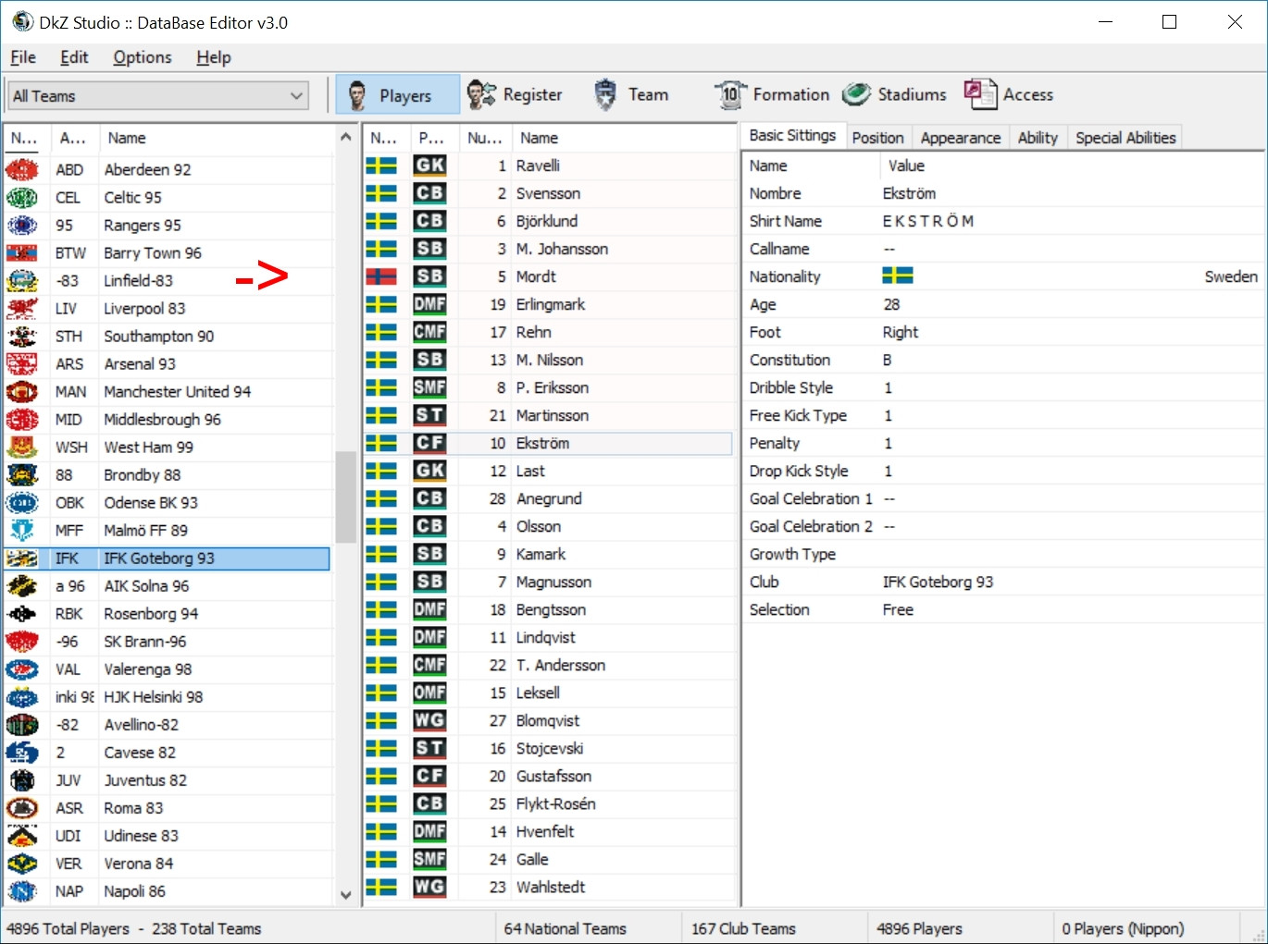Viewport: 1268px width, 944px height.
Task: Click Aberdeen 92 team crest icon
Action: point(22,170)
